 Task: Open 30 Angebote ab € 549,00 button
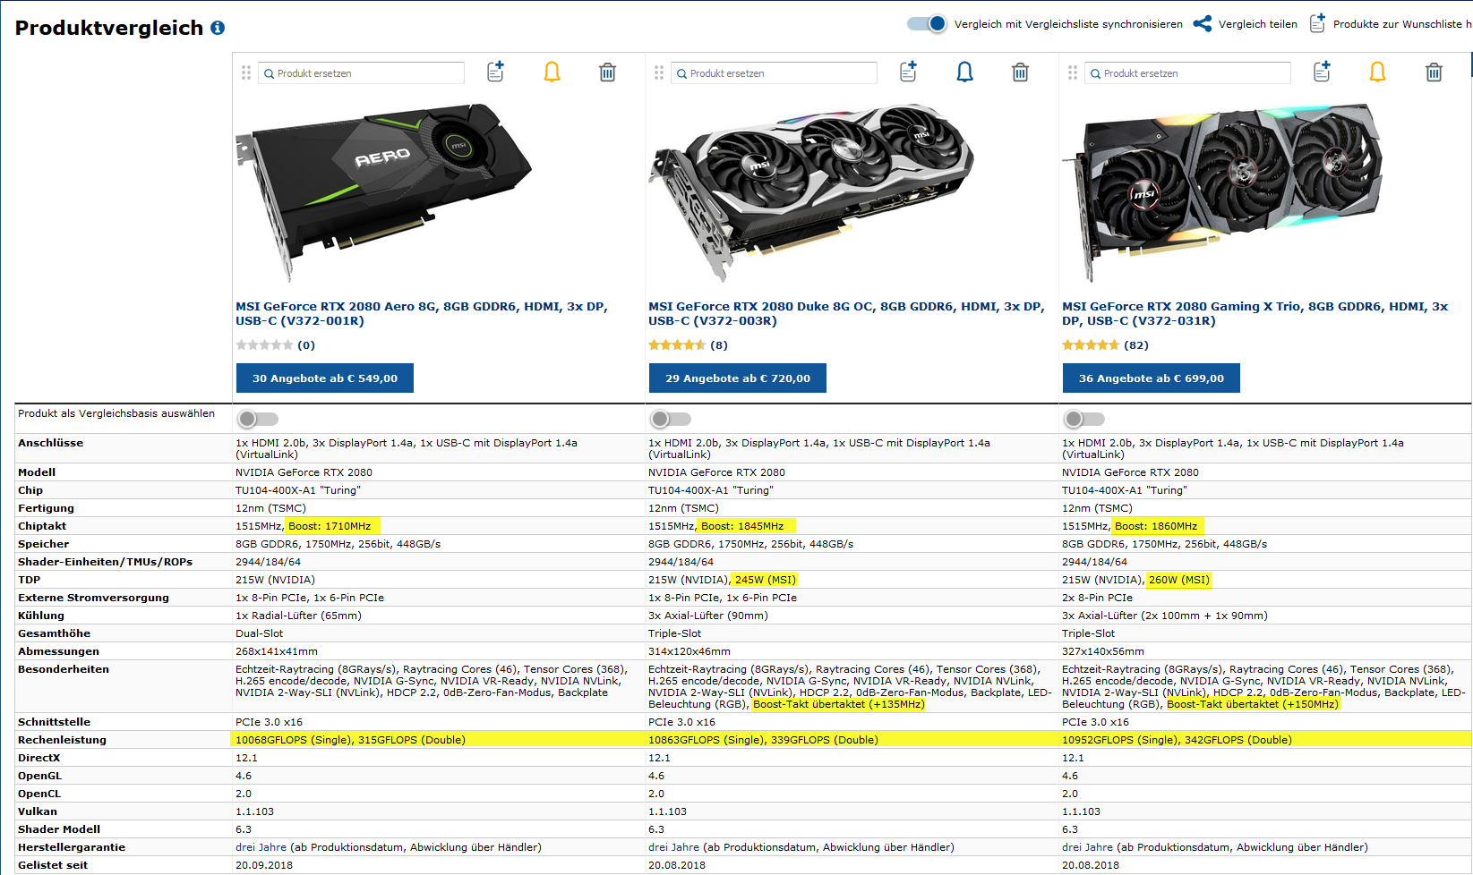click(x=325, y=378)
